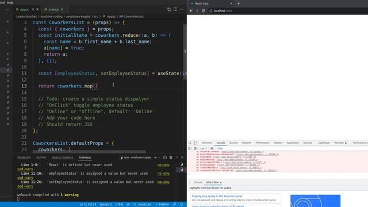The image size is (368, 207).
Task: Open the Problems panel tab
Action: [24, 158]
